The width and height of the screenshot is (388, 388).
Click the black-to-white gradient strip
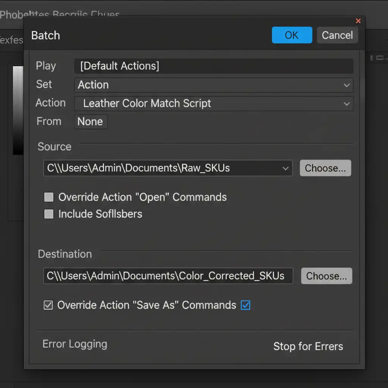click(x=18, y=110)
